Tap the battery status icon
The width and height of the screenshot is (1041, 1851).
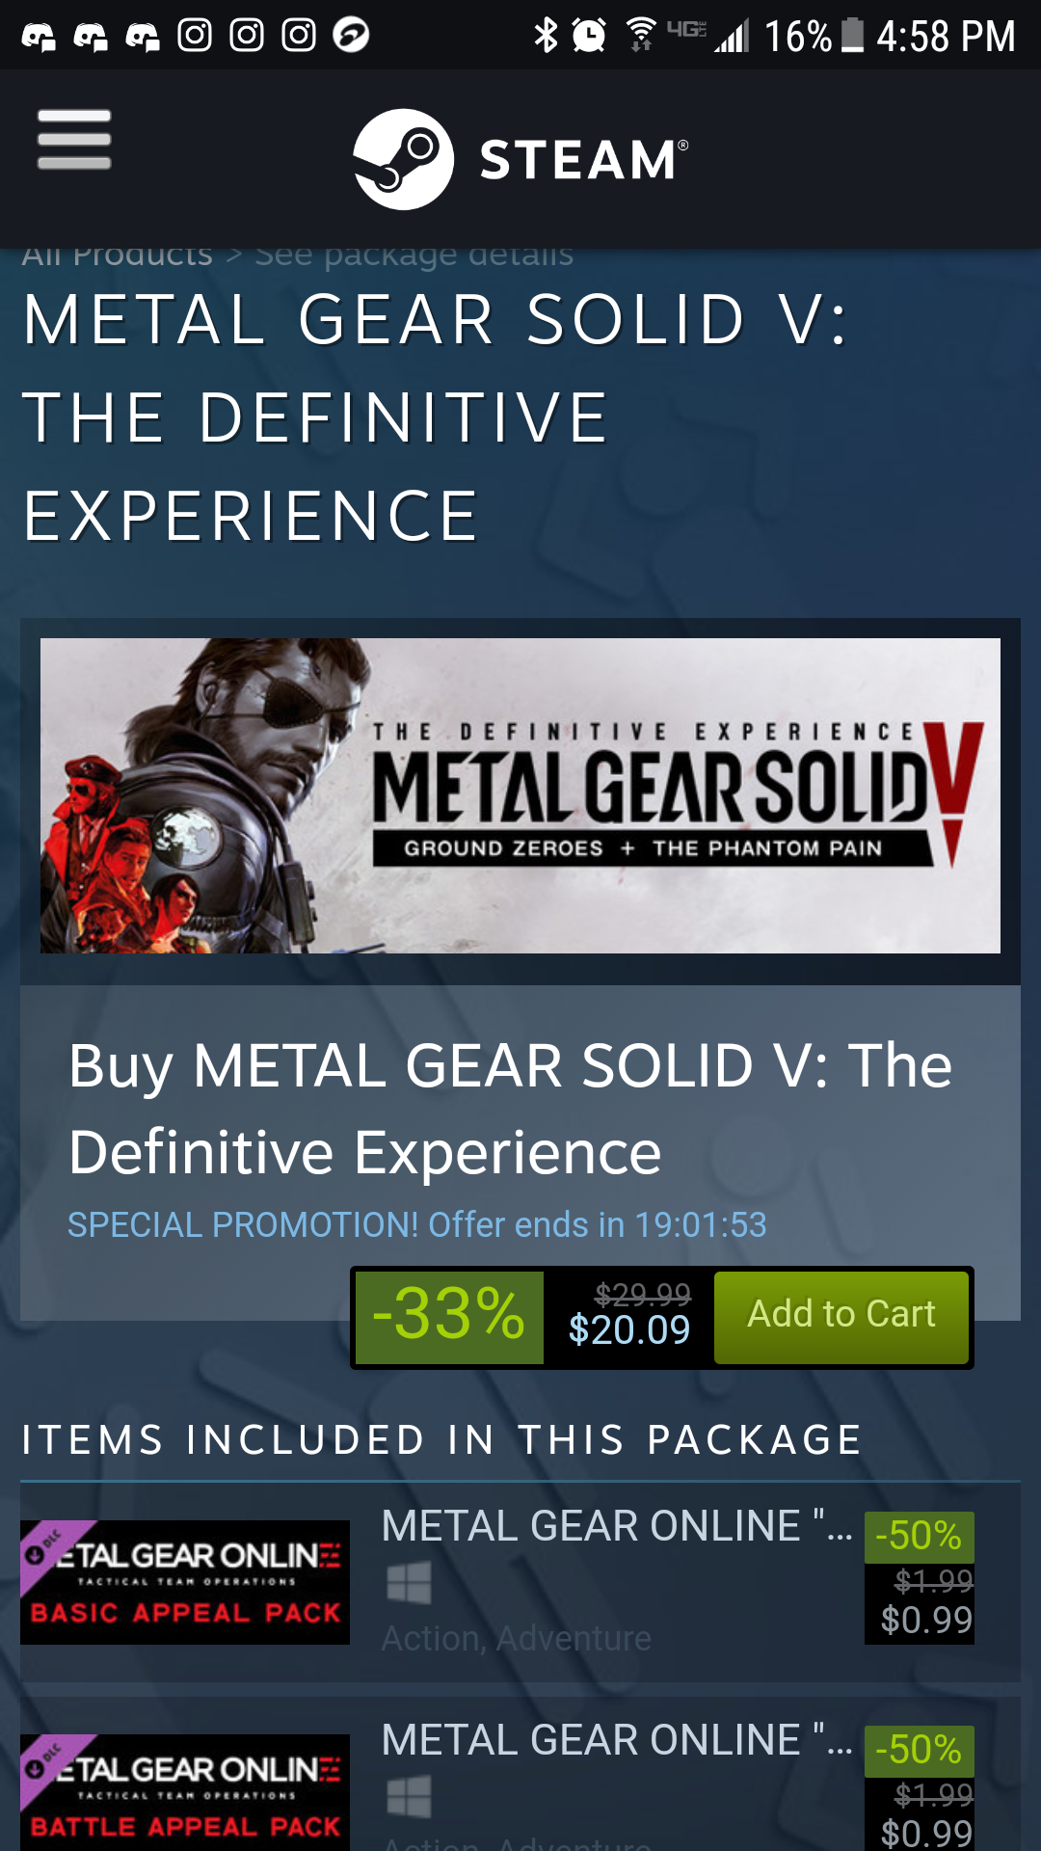point(852,36)
